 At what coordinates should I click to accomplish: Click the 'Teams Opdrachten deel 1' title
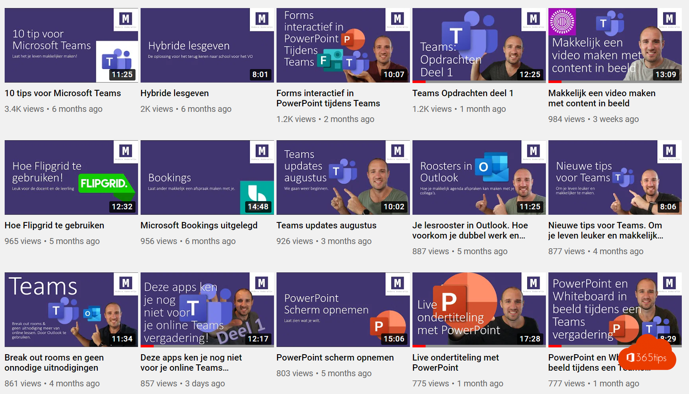pyautogui.click(x=463, y=93)
